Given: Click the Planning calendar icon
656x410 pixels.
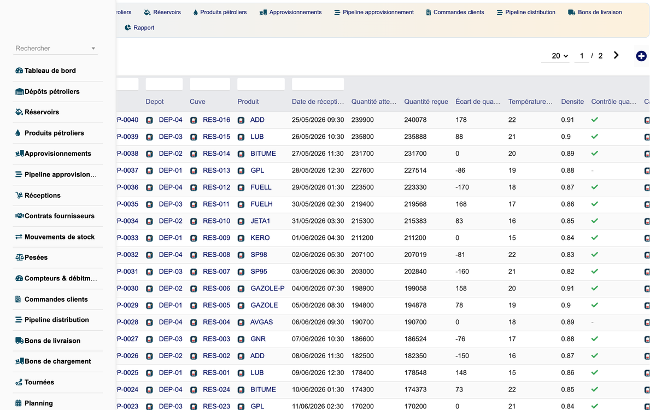Looking at the screenshot, I should 19,403.
